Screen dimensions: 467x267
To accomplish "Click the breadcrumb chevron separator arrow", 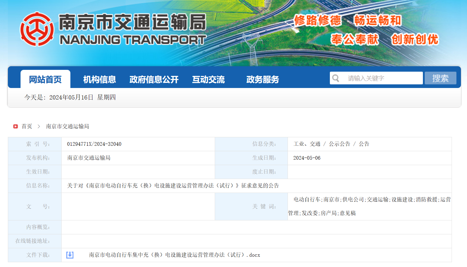I will tap(39, 126).
